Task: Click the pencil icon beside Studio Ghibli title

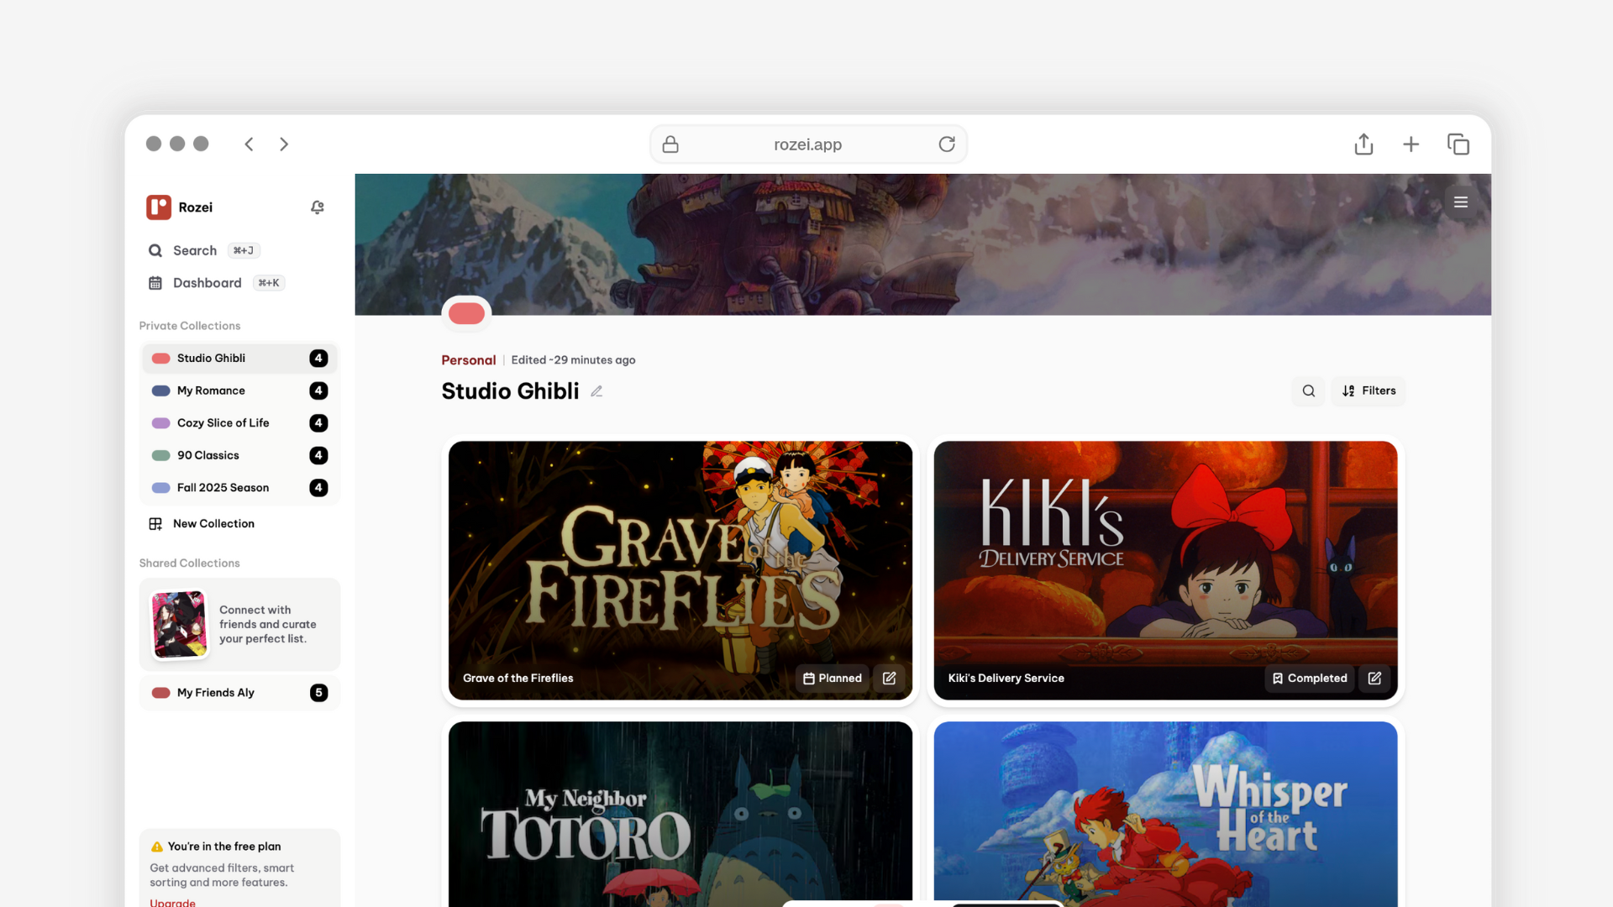Action: point(596,391)
